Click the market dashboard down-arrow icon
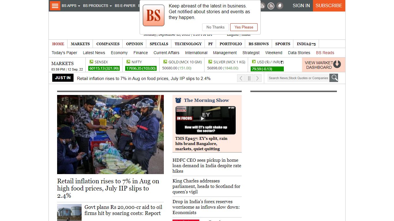The width and height of the screenshot is (394, 221). pyautogui.click(x=337, y=64)
